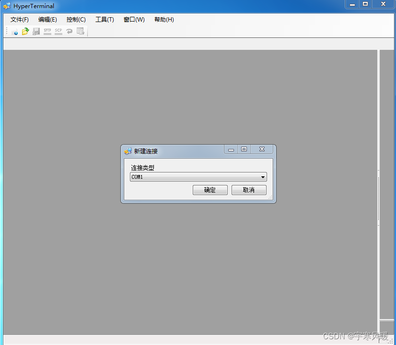
Task: Cancel with the 取消 button
Action: coord(249,190)
